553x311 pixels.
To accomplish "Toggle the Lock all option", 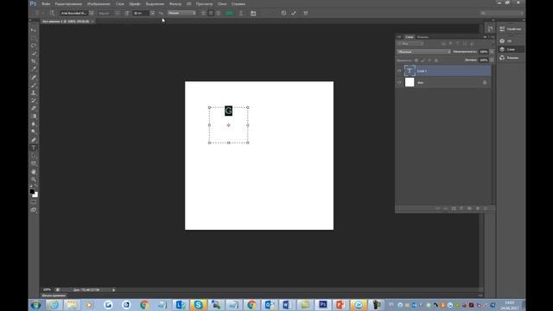I will pyautogui.click(x=436, y=60).
